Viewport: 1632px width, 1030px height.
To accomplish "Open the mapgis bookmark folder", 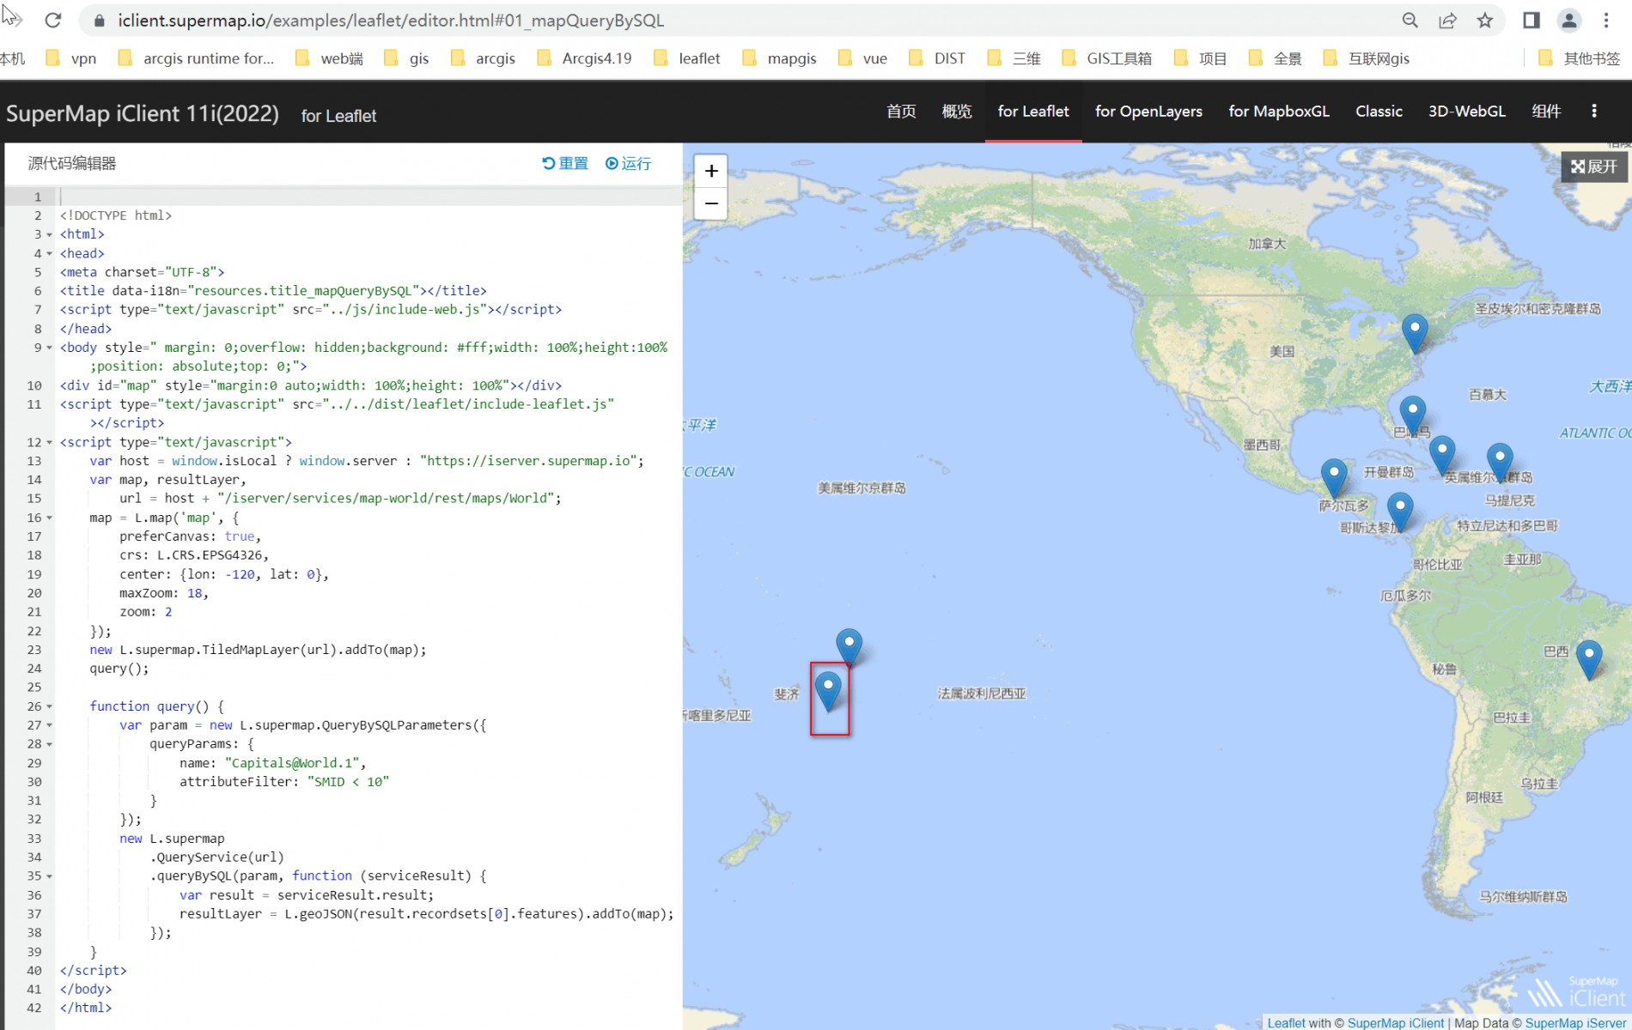I will pos(780,58).
